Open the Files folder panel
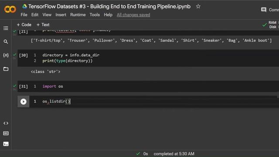Image resolution: width=279 pixels, height=157 pixels. click(x=6, y=69)
